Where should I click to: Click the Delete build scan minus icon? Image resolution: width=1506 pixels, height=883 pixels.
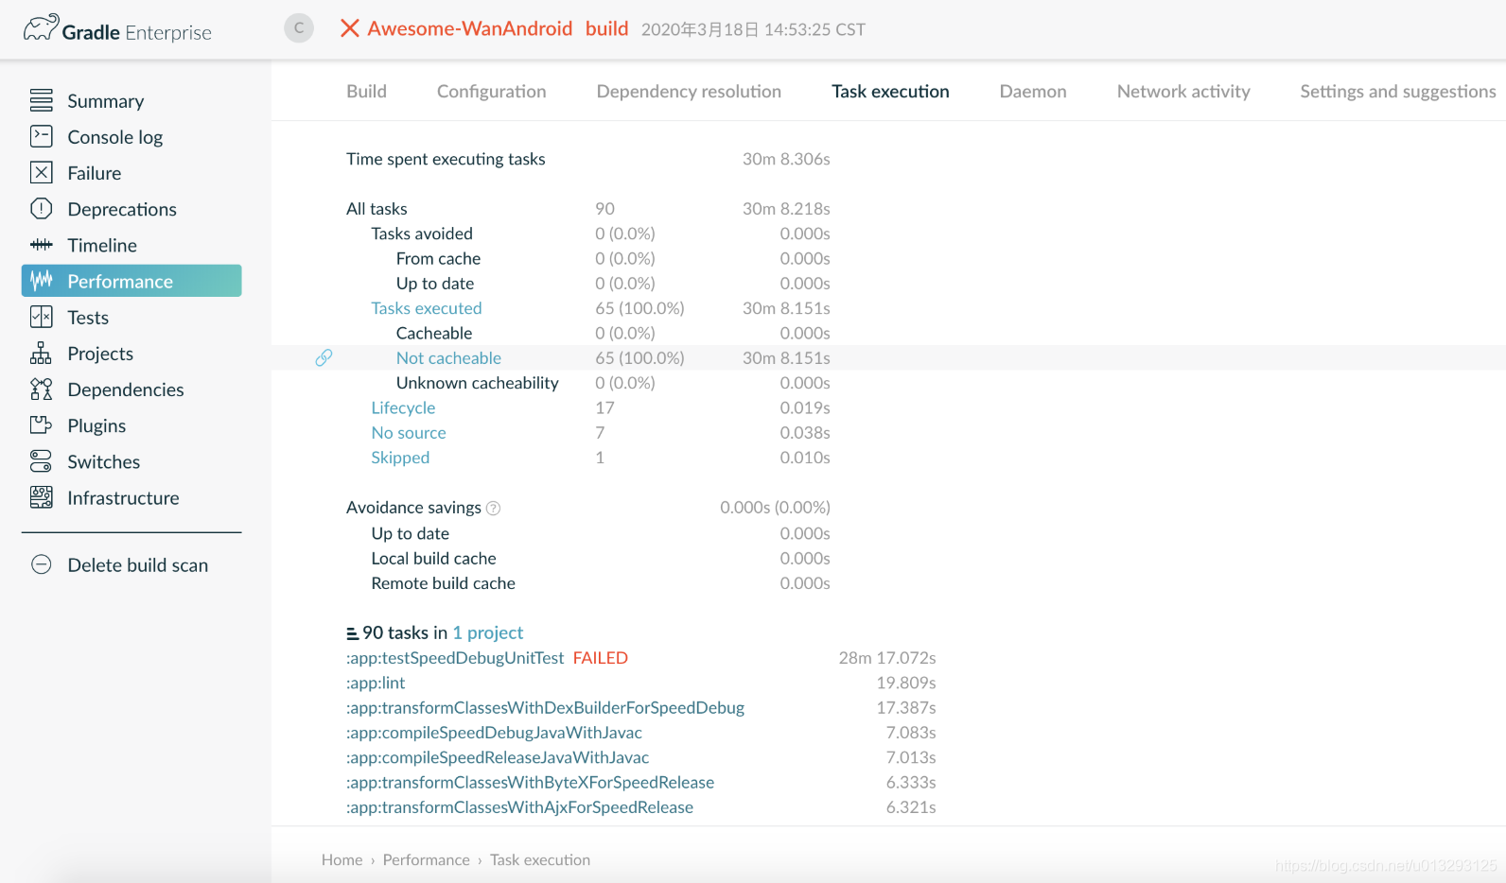tap(42, 564)
